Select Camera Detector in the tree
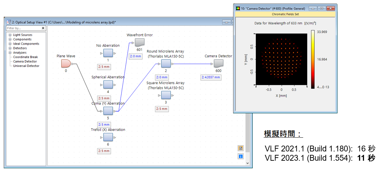Viewport: 378px width, 171px height. tap(25, 61)
